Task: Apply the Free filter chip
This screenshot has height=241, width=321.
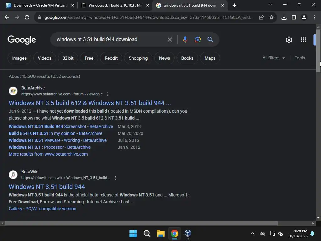Action: [89, 58]
